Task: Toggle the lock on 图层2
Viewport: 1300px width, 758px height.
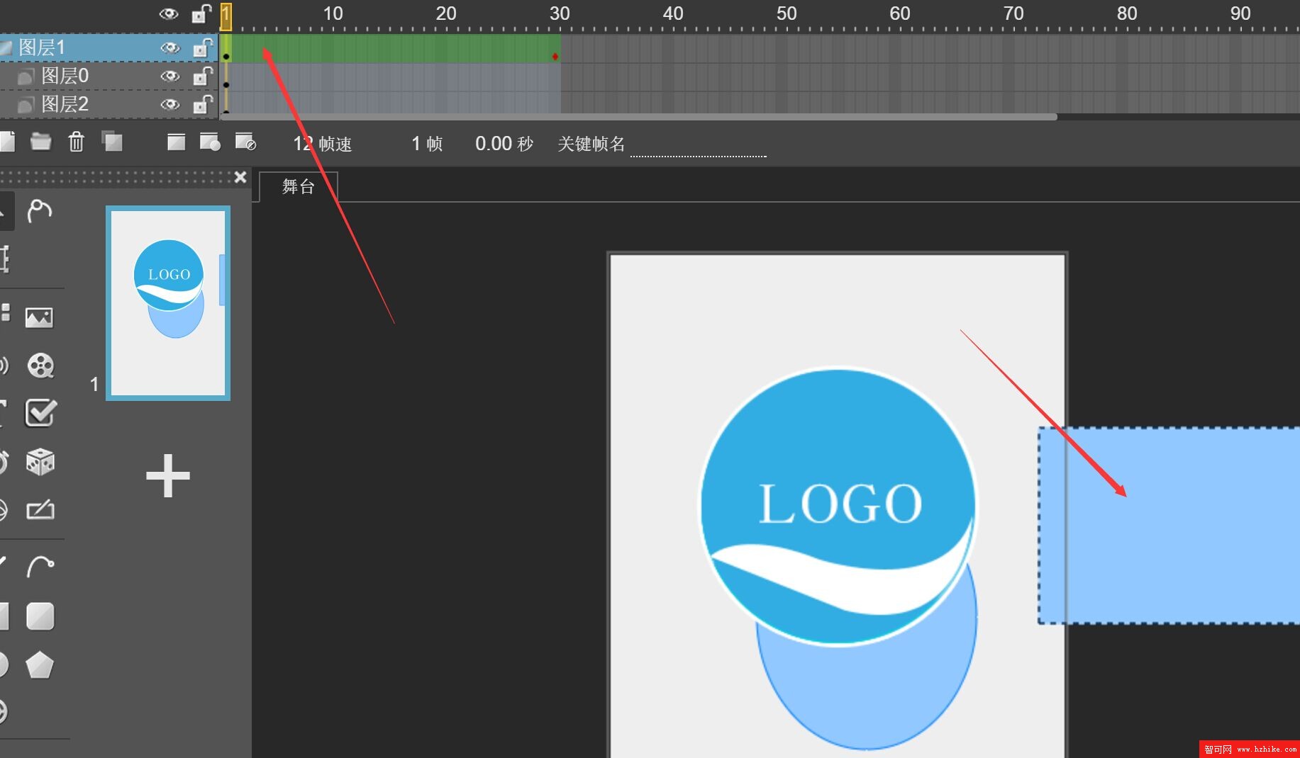Action: click(x=203, y=105)
